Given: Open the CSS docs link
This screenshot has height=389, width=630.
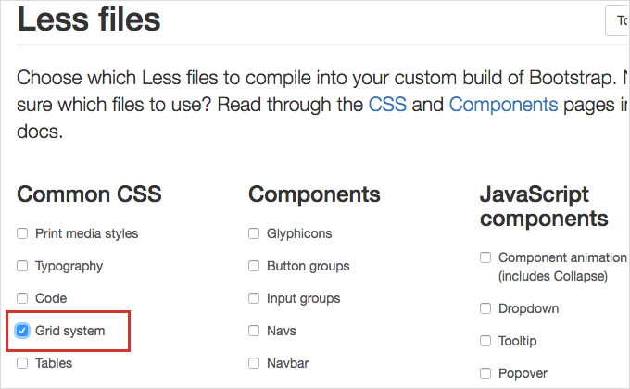Looking at the screenshot, I should pyautogui.click(x=387, y=105).
